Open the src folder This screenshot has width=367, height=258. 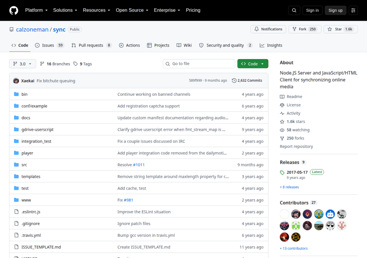(x=24, y=165)
